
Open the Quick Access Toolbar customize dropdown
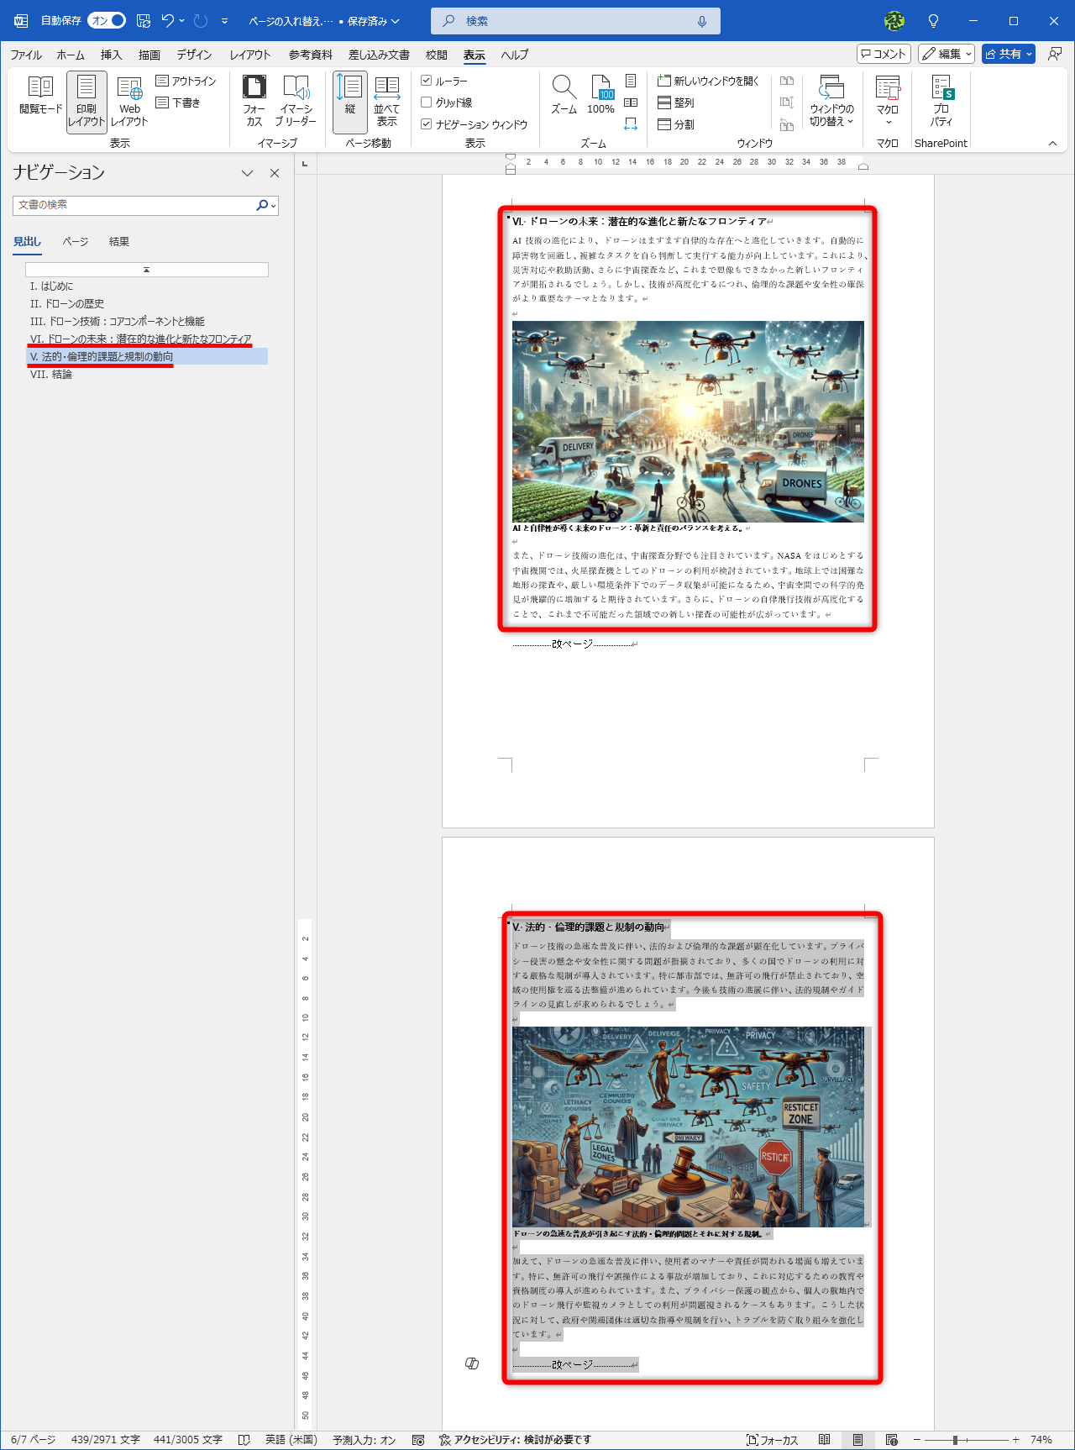(224, 21)
